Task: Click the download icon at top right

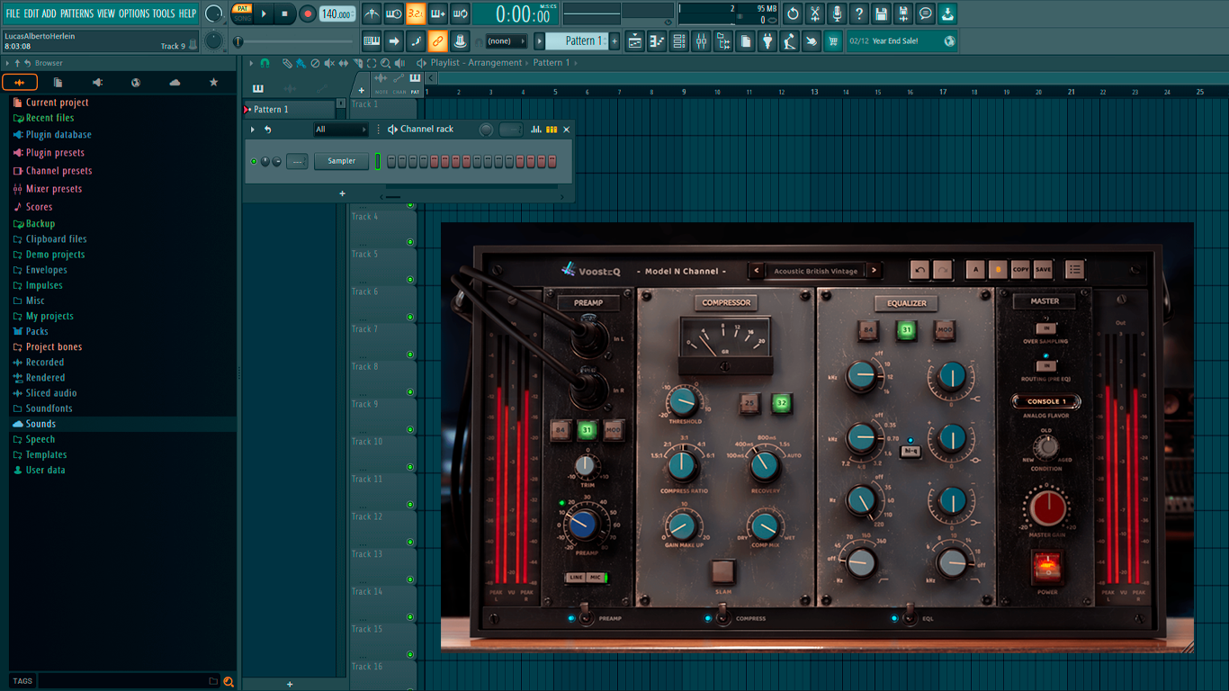Action: click(x=947, y=13)
